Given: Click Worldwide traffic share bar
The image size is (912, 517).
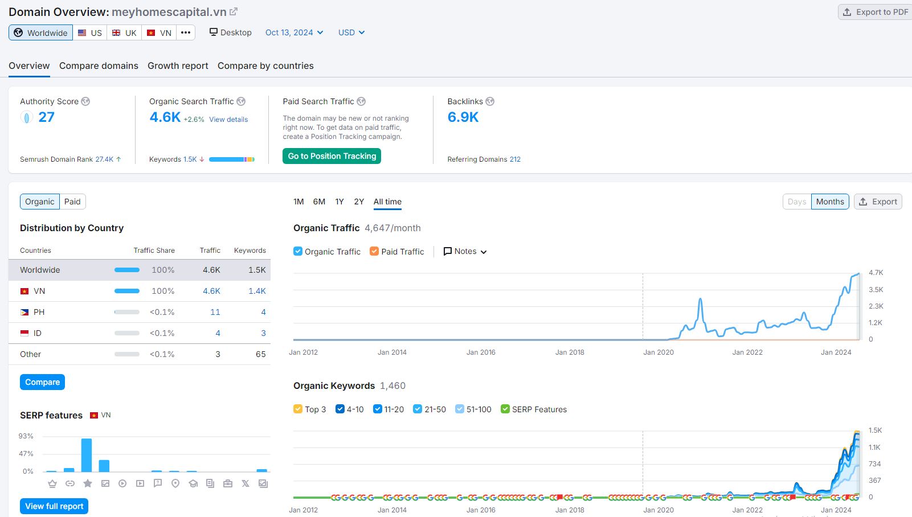Looking at the screenshot, I should pyautogui.click(x=127, y=270).
